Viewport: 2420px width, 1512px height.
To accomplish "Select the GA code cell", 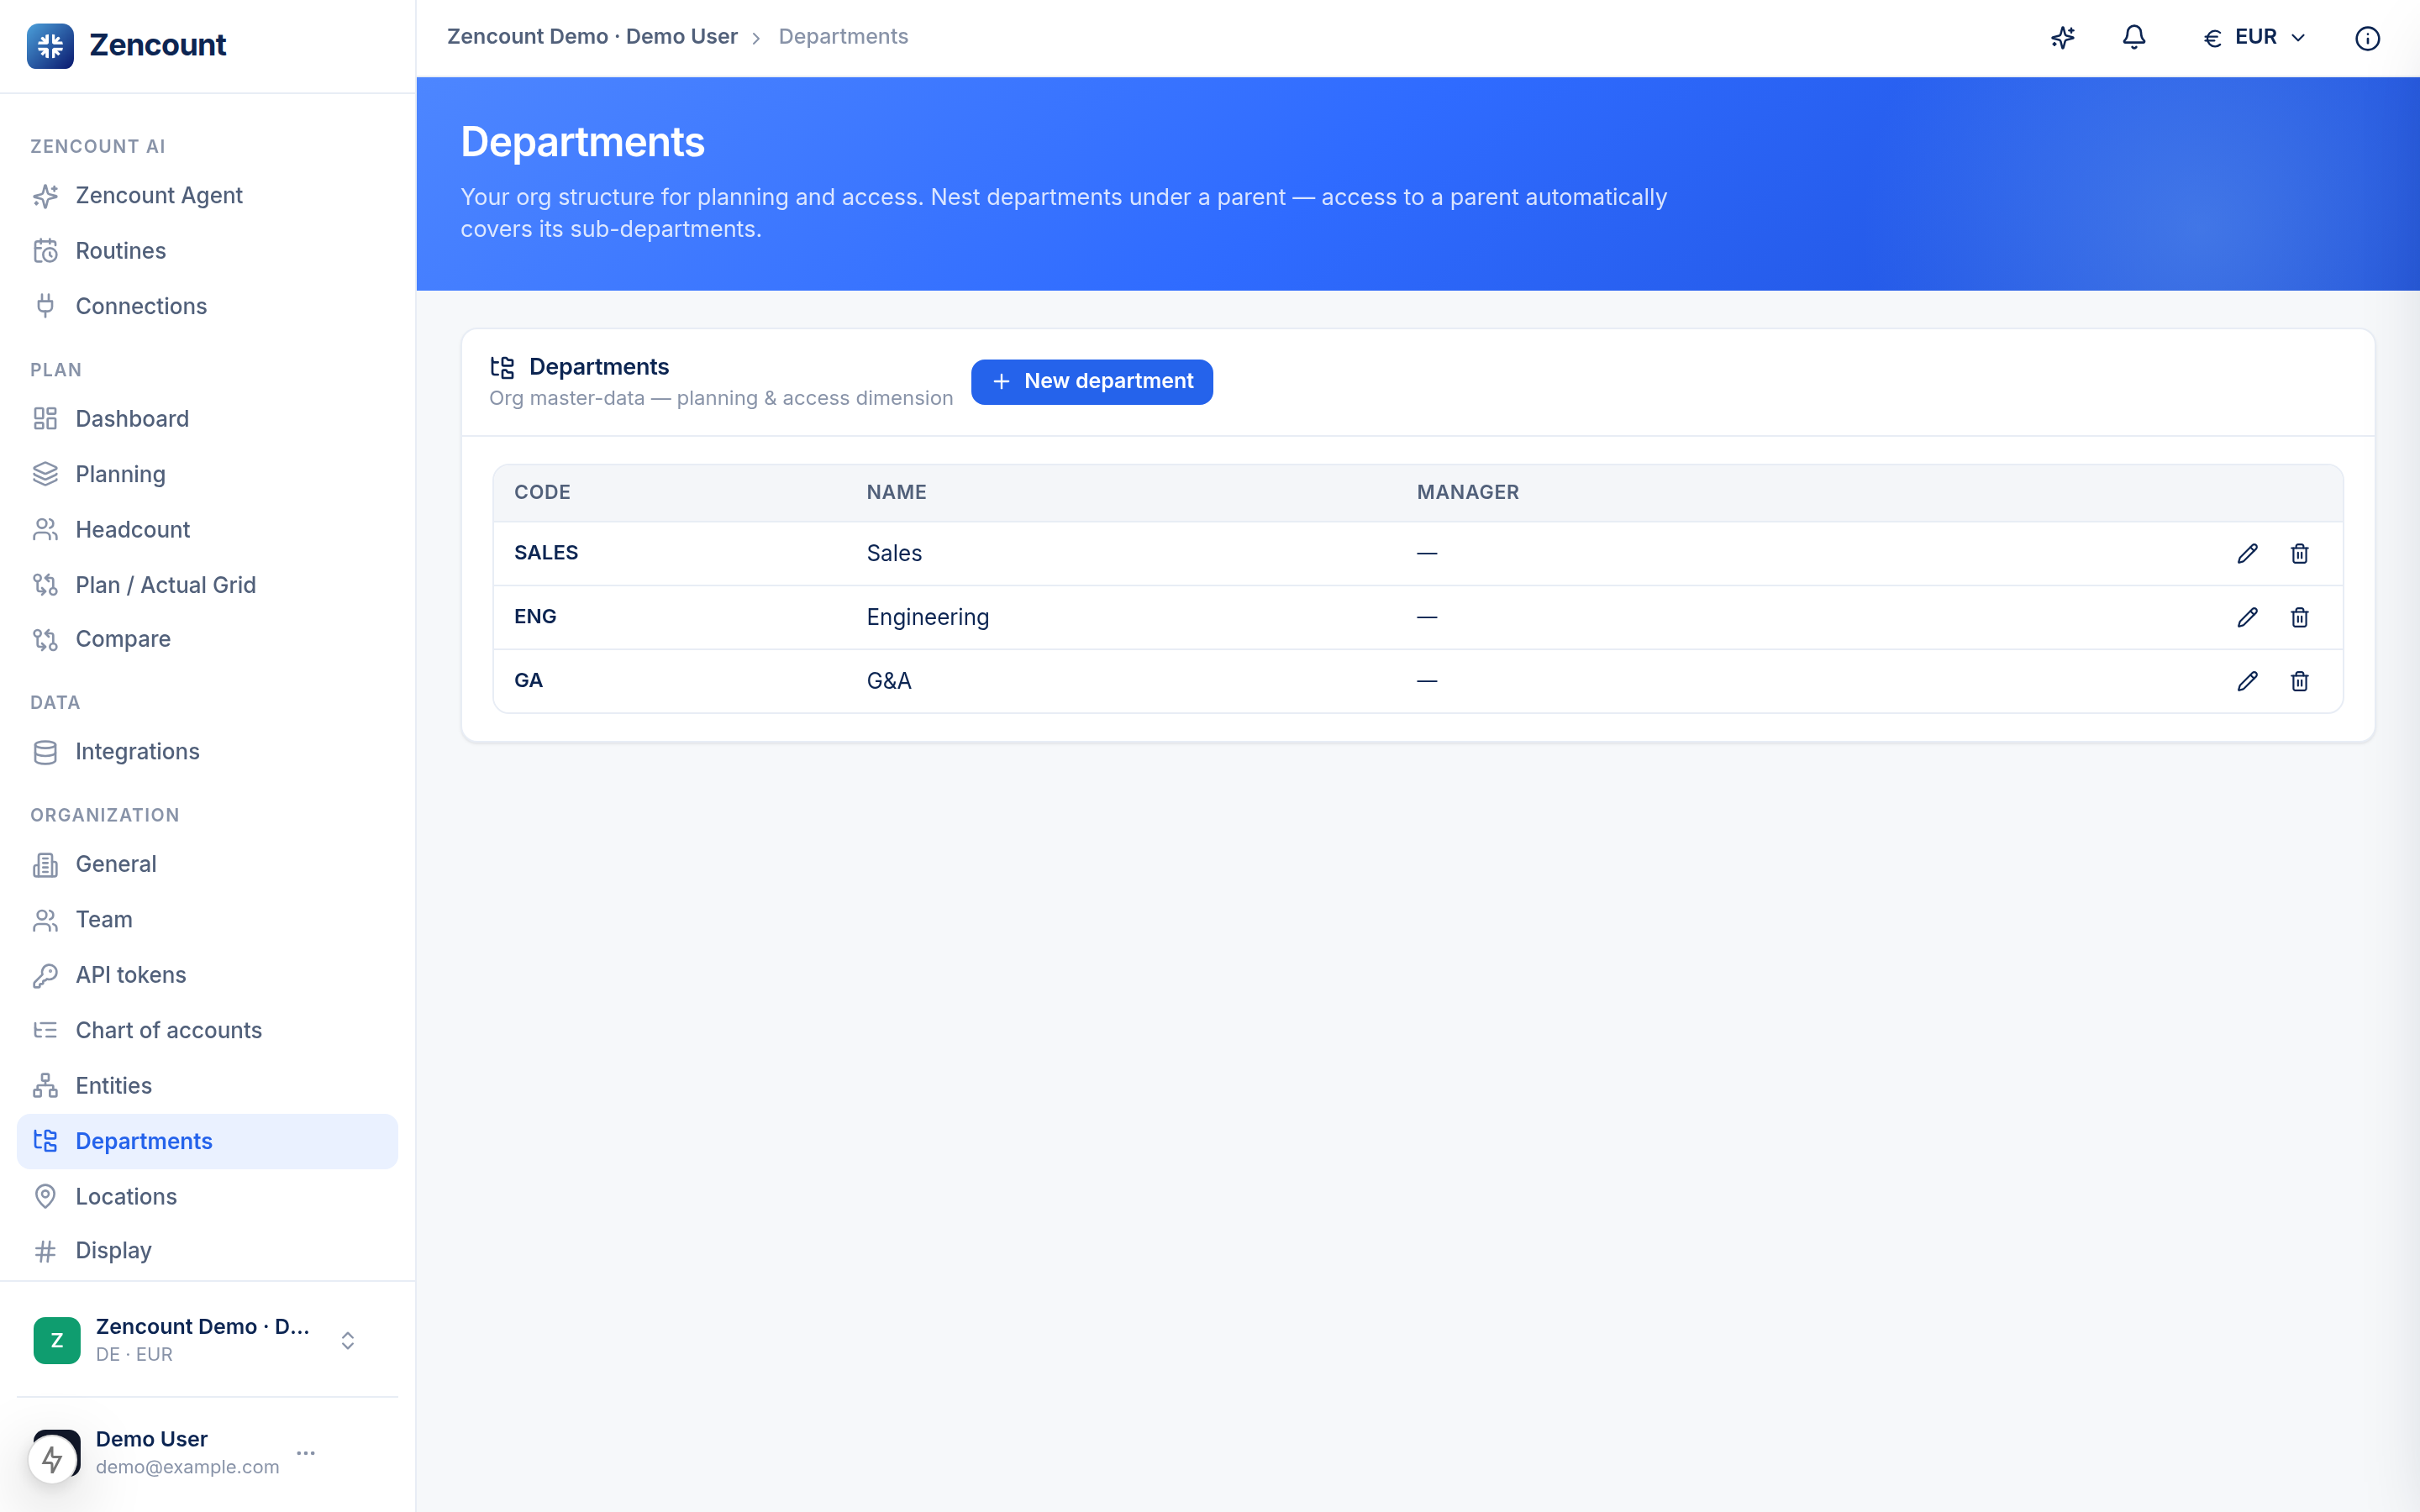I will (528, 681).
